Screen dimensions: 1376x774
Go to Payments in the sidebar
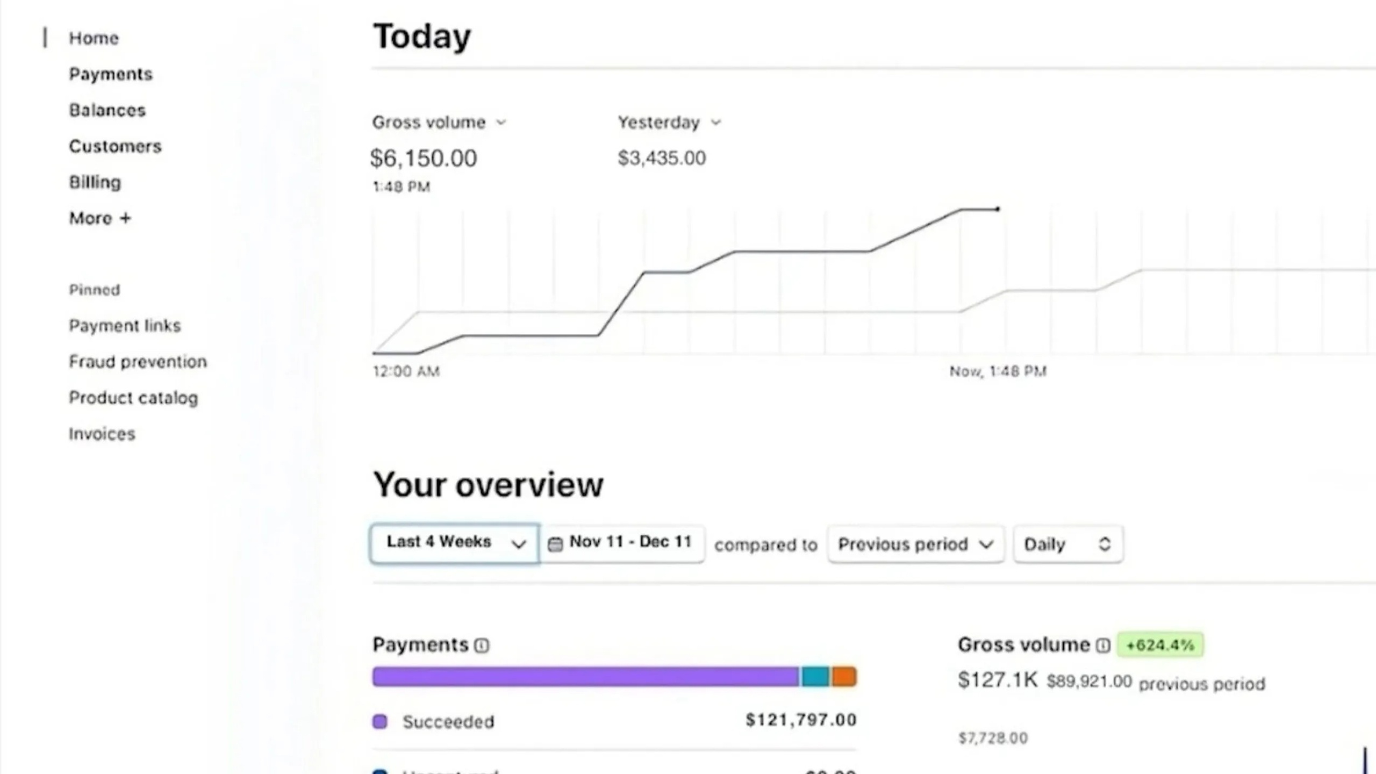[x=111, y=74]
